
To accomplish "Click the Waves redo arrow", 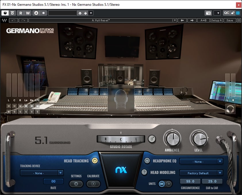I will coord(23,20).
